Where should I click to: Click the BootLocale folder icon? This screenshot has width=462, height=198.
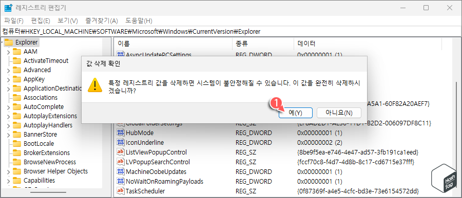point(17,144)
